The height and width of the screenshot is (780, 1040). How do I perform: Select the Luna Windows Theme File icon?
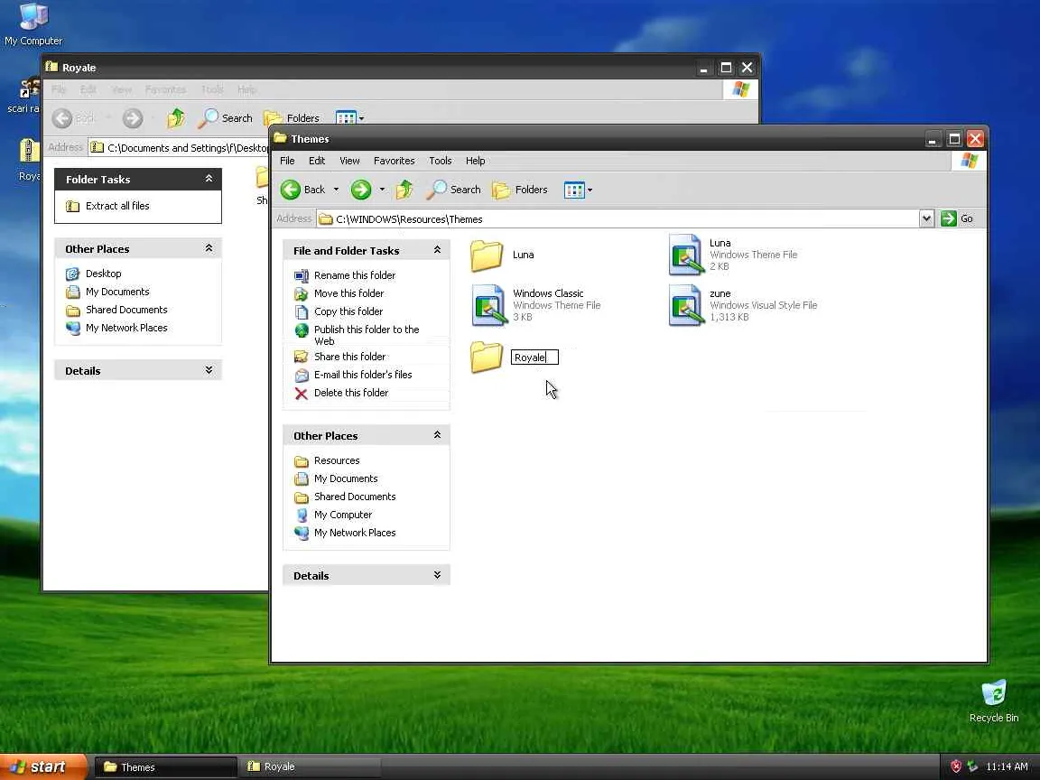coord(686,255)
